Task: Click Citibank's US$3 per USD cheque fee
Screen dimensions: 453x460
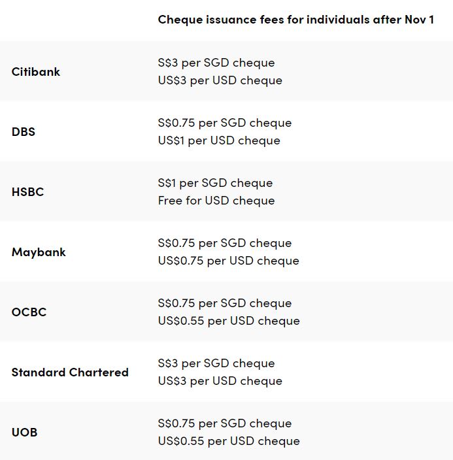Action: point(220,80)
